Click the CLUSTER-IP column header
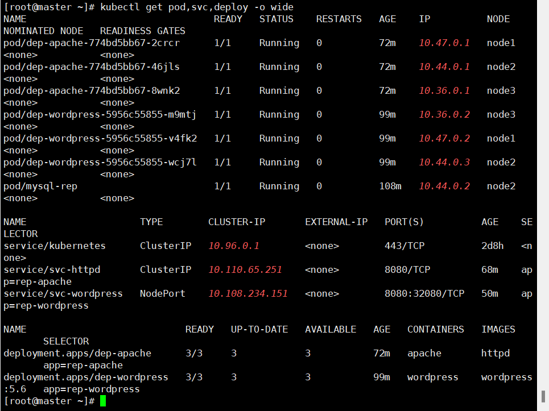The width and height of the screenshot is (549, 411). point(237,222)
